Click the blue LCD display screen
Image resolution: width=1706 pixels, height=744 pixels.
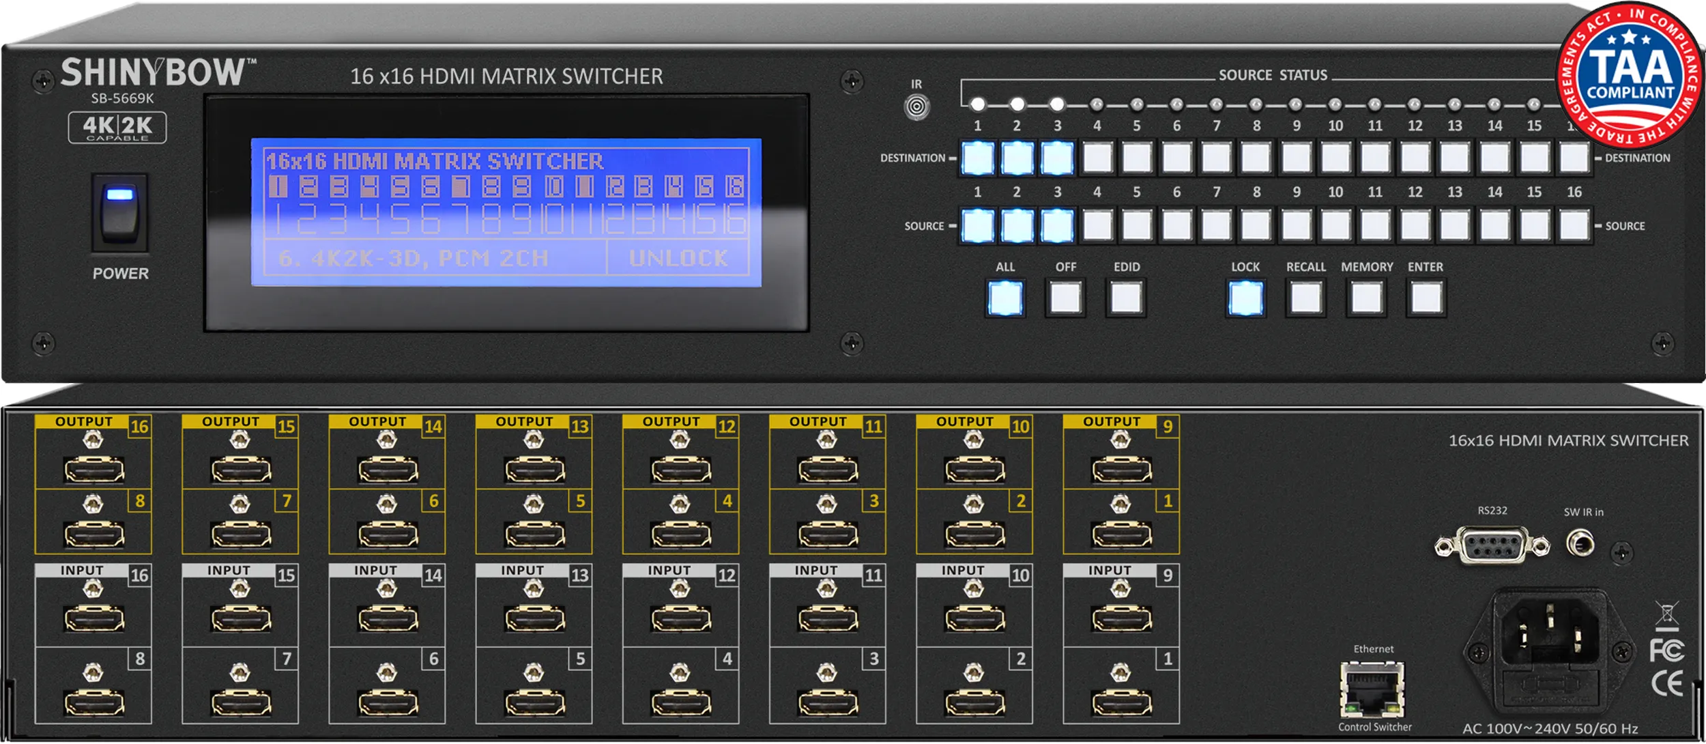point(506,212)
